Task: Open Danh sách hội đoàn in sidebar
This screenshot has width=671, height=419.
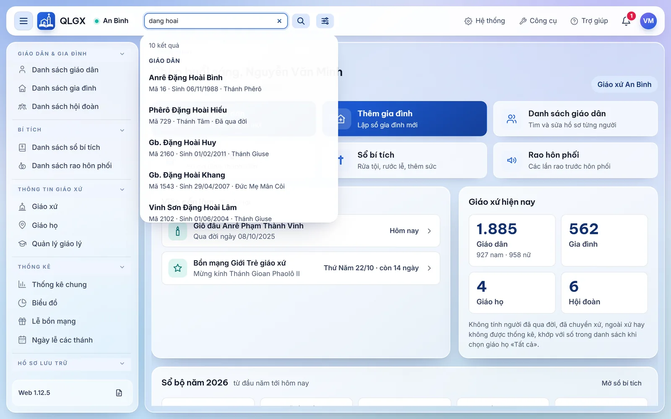Action: (72, 107)
